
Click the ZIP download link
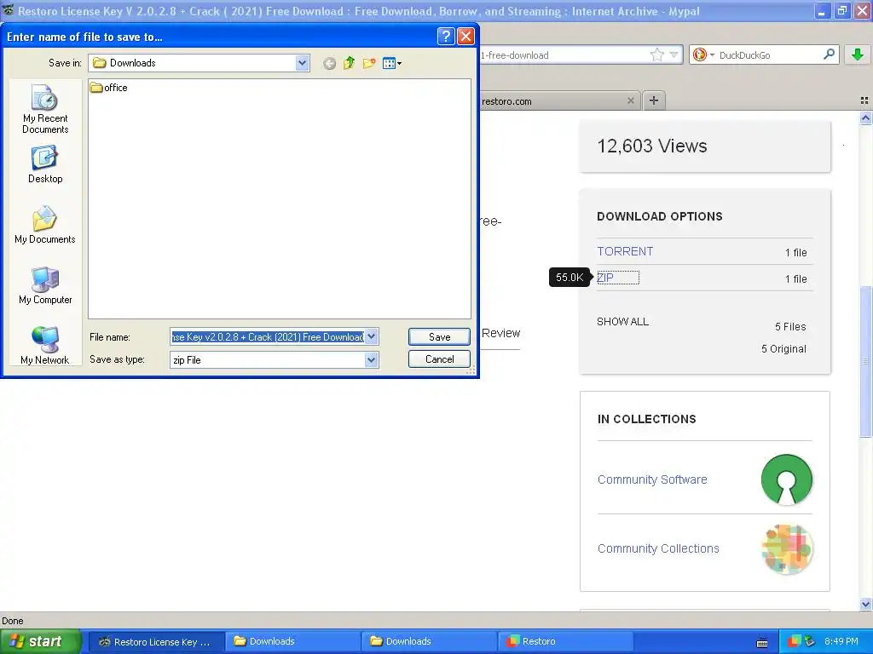click(605, 278)
